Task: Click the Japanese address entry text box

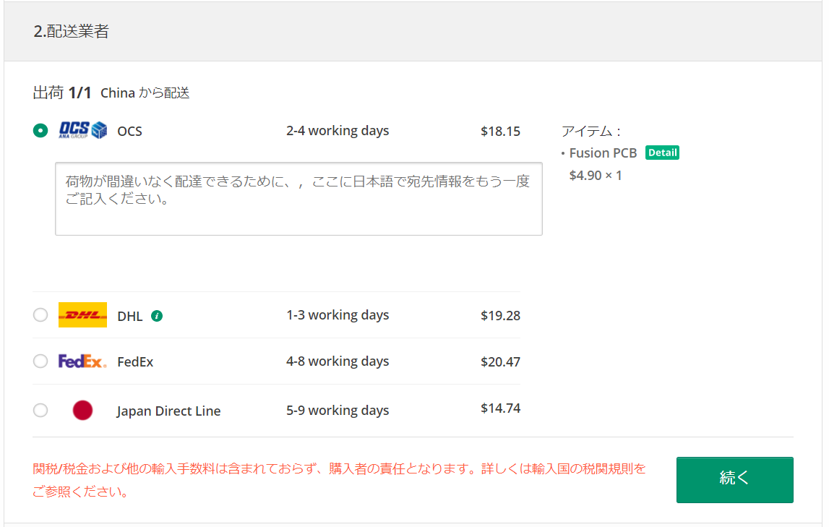Action: 298,200
